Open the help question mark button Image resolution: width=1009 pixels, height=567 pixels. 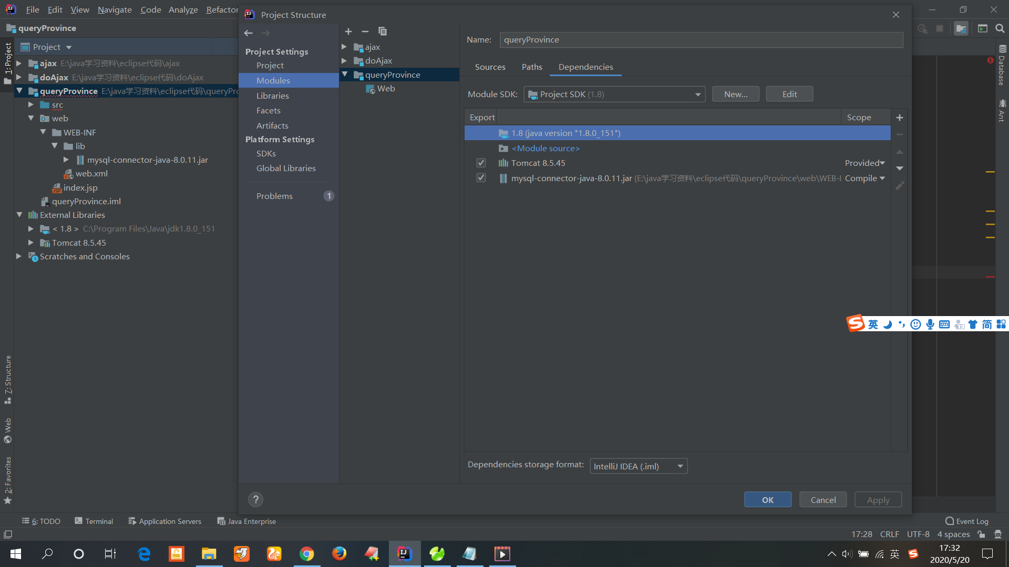click(255, 499)
